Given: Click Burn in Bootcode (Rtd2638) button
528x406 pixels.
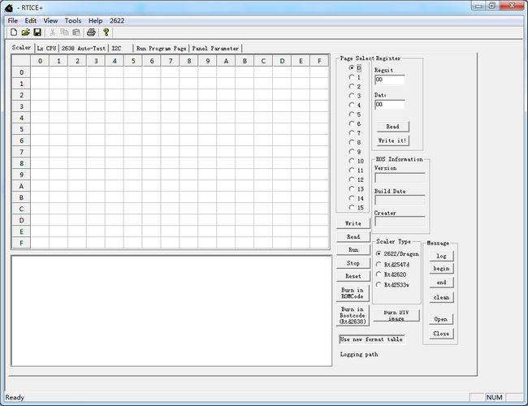Looking at the screenshot, I should click(353, 315).
